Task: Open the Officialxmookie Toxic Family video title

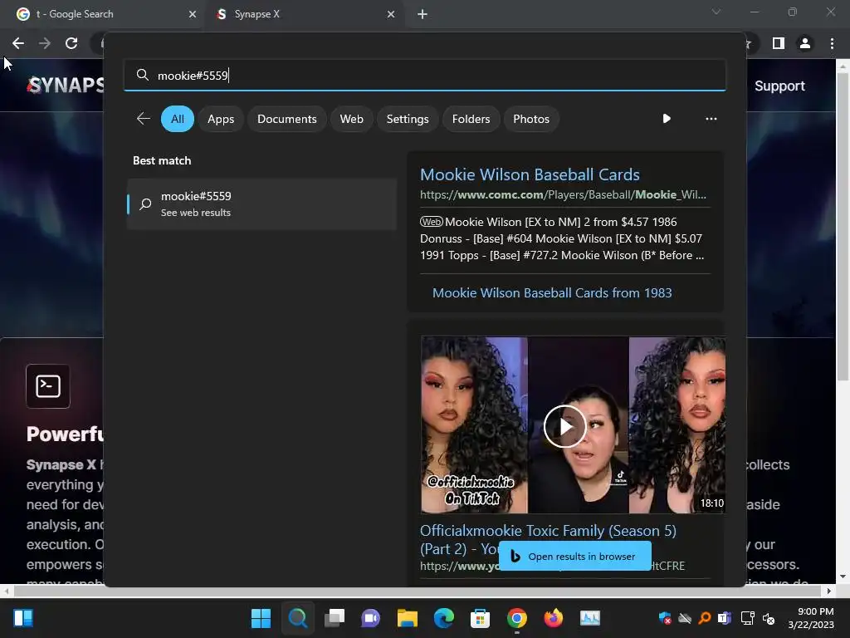Action: click(548, 539)
